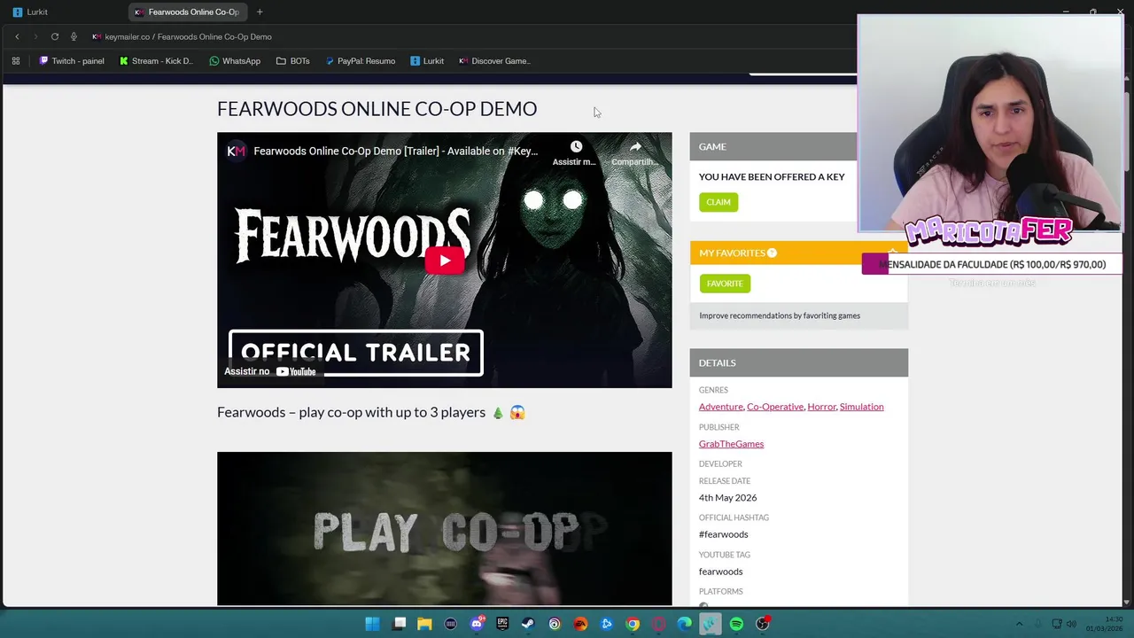This screenshot has height=638, width=1134.
Task: Click the green CLAIM key button
Action: 718,202
